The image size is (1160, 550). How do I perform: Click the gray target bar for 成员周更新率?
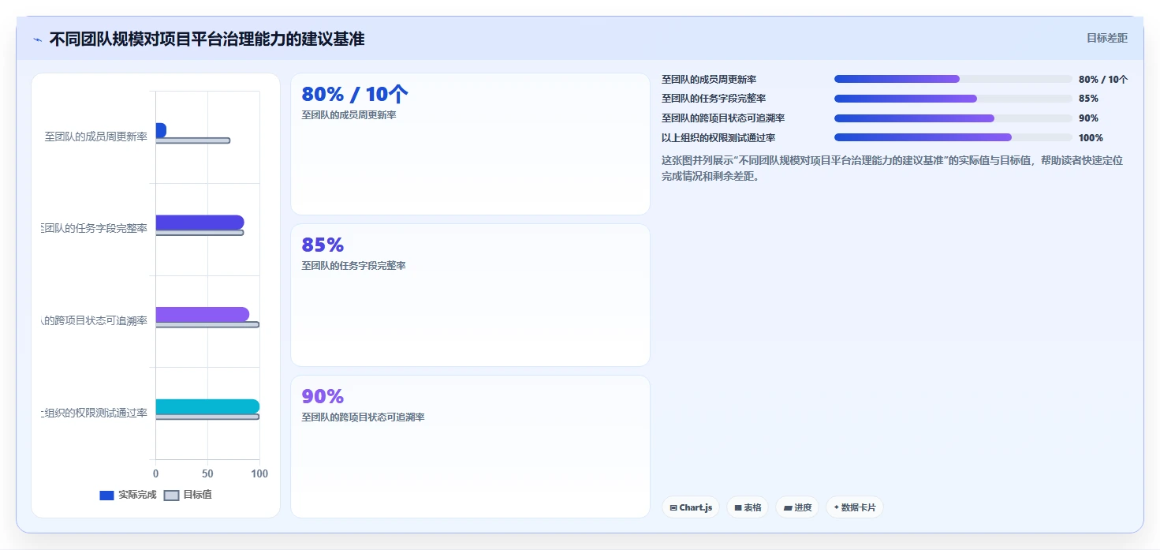click(192, 140)
